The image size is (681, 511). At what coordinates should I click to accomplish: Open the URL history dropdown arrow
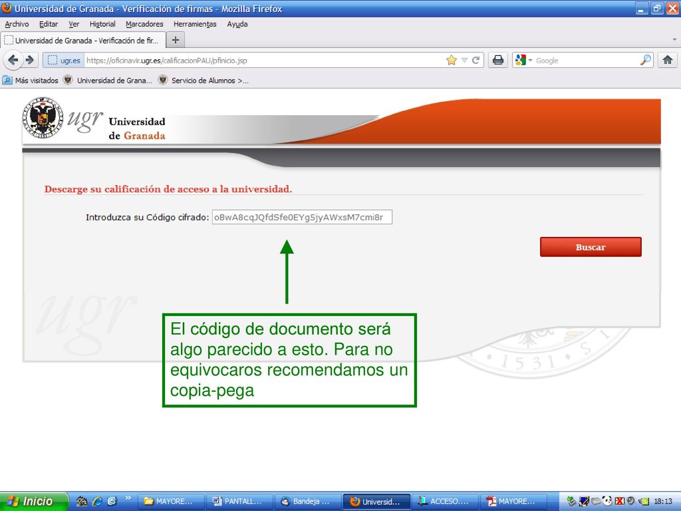[464, 61]
